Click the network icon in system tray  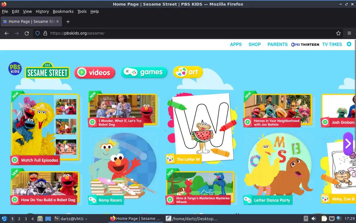coord(332,219)
